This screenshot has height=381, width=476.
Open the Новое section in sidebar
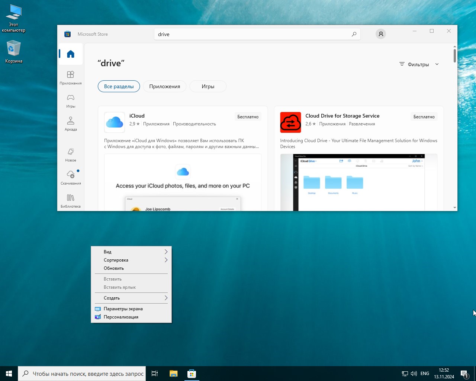[71, 155]
